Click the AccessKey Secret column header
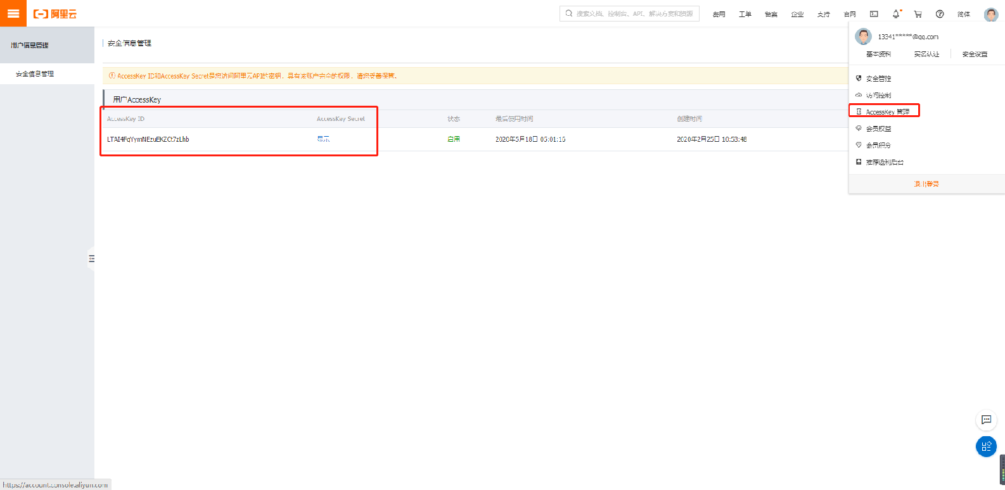 coord(341,119)
